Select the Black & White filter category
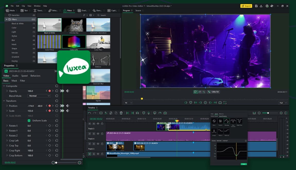Viewport: 296px width, 170px height. point(18,24)
